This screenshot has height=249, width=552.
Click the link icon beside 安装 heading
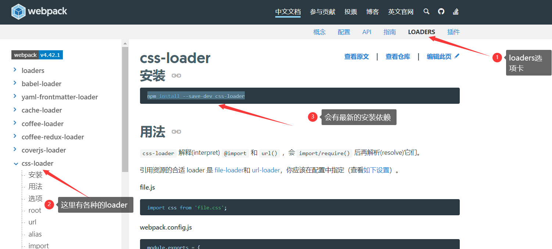point(176,76)
